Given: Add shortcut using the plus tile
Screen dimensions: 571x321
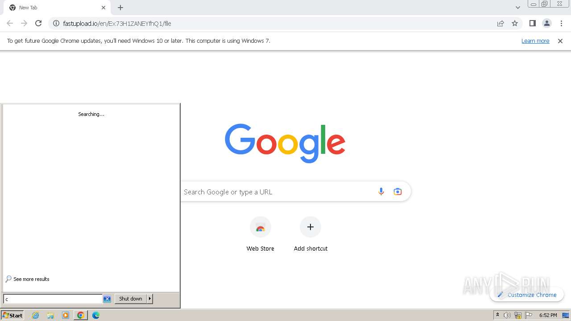Looking at the screenshot, I should pyautogui.click(x=310, y=235).
